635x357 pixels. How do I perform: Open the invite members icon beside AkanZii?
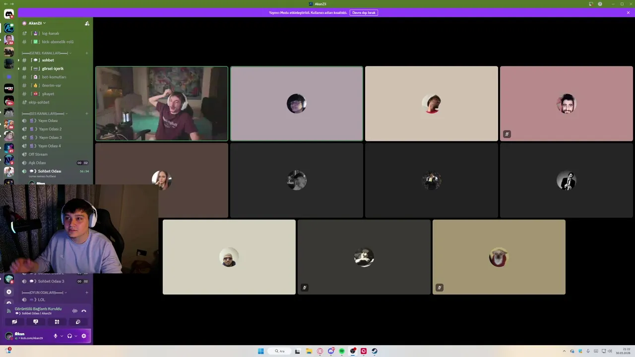coord(87,23)
